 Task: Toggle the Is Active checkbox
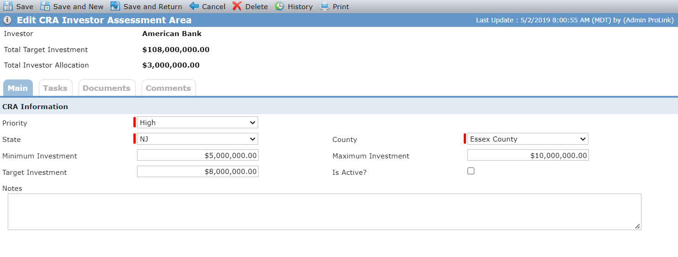coord(471,171)
